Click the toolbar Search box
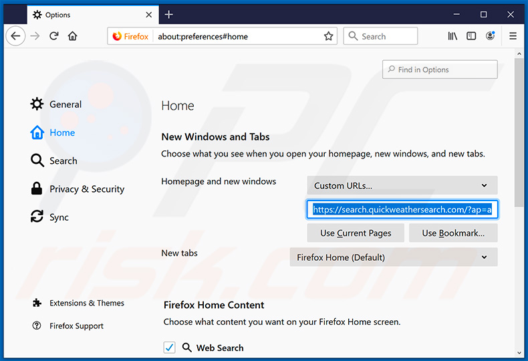The width and height of the screenshot is (528, 361). pos(380,36)
